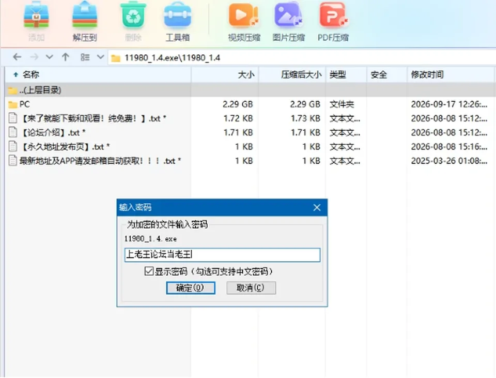Click the list view mode icon

point(85,57)
